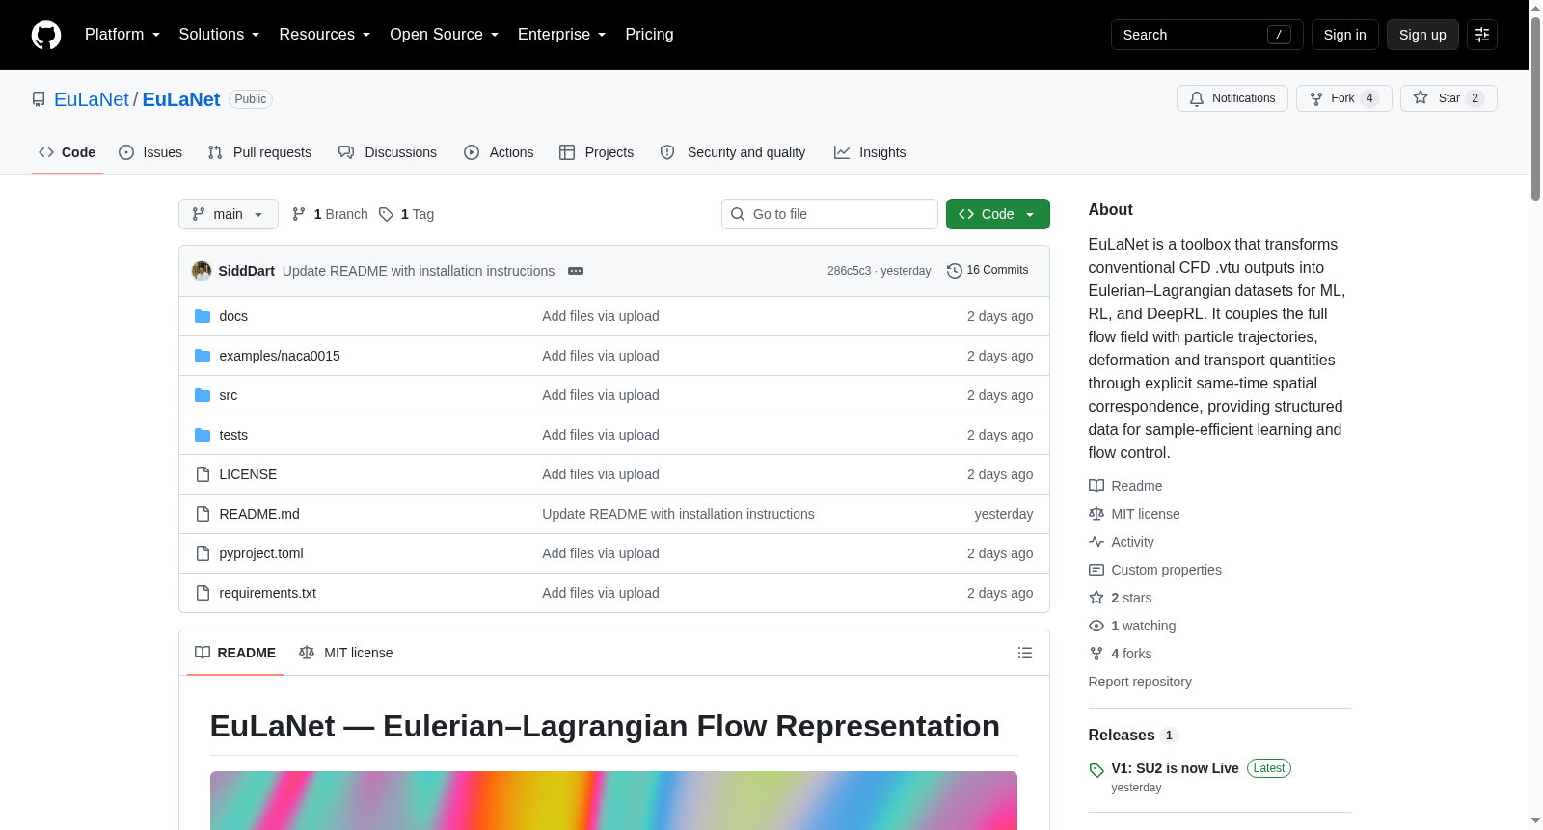Open Custom properties in About sidebar
The height and width of the screenshot is (830, 1543).
[x=1155, y=570]
